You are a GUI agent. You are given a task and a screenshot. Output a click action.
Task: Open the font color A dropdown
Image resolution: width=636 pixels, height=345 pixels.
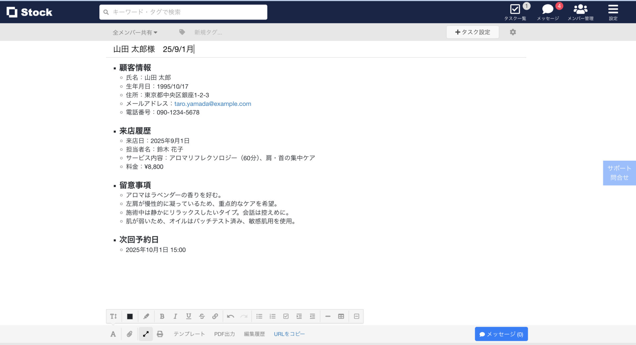click(x=113, y=334)
